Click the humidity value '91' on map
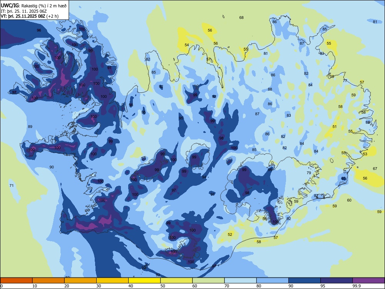The width and height of the screenshot is (385, 289). pos(213,194)
